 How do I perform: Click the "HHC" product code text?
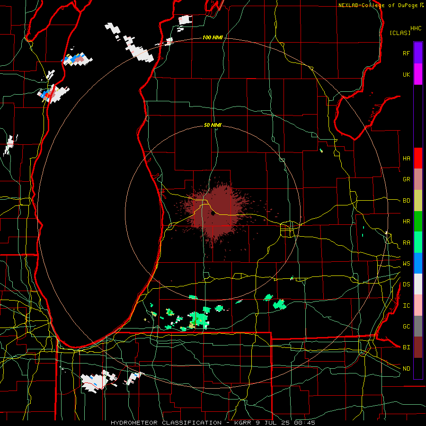tap(416, 28)
